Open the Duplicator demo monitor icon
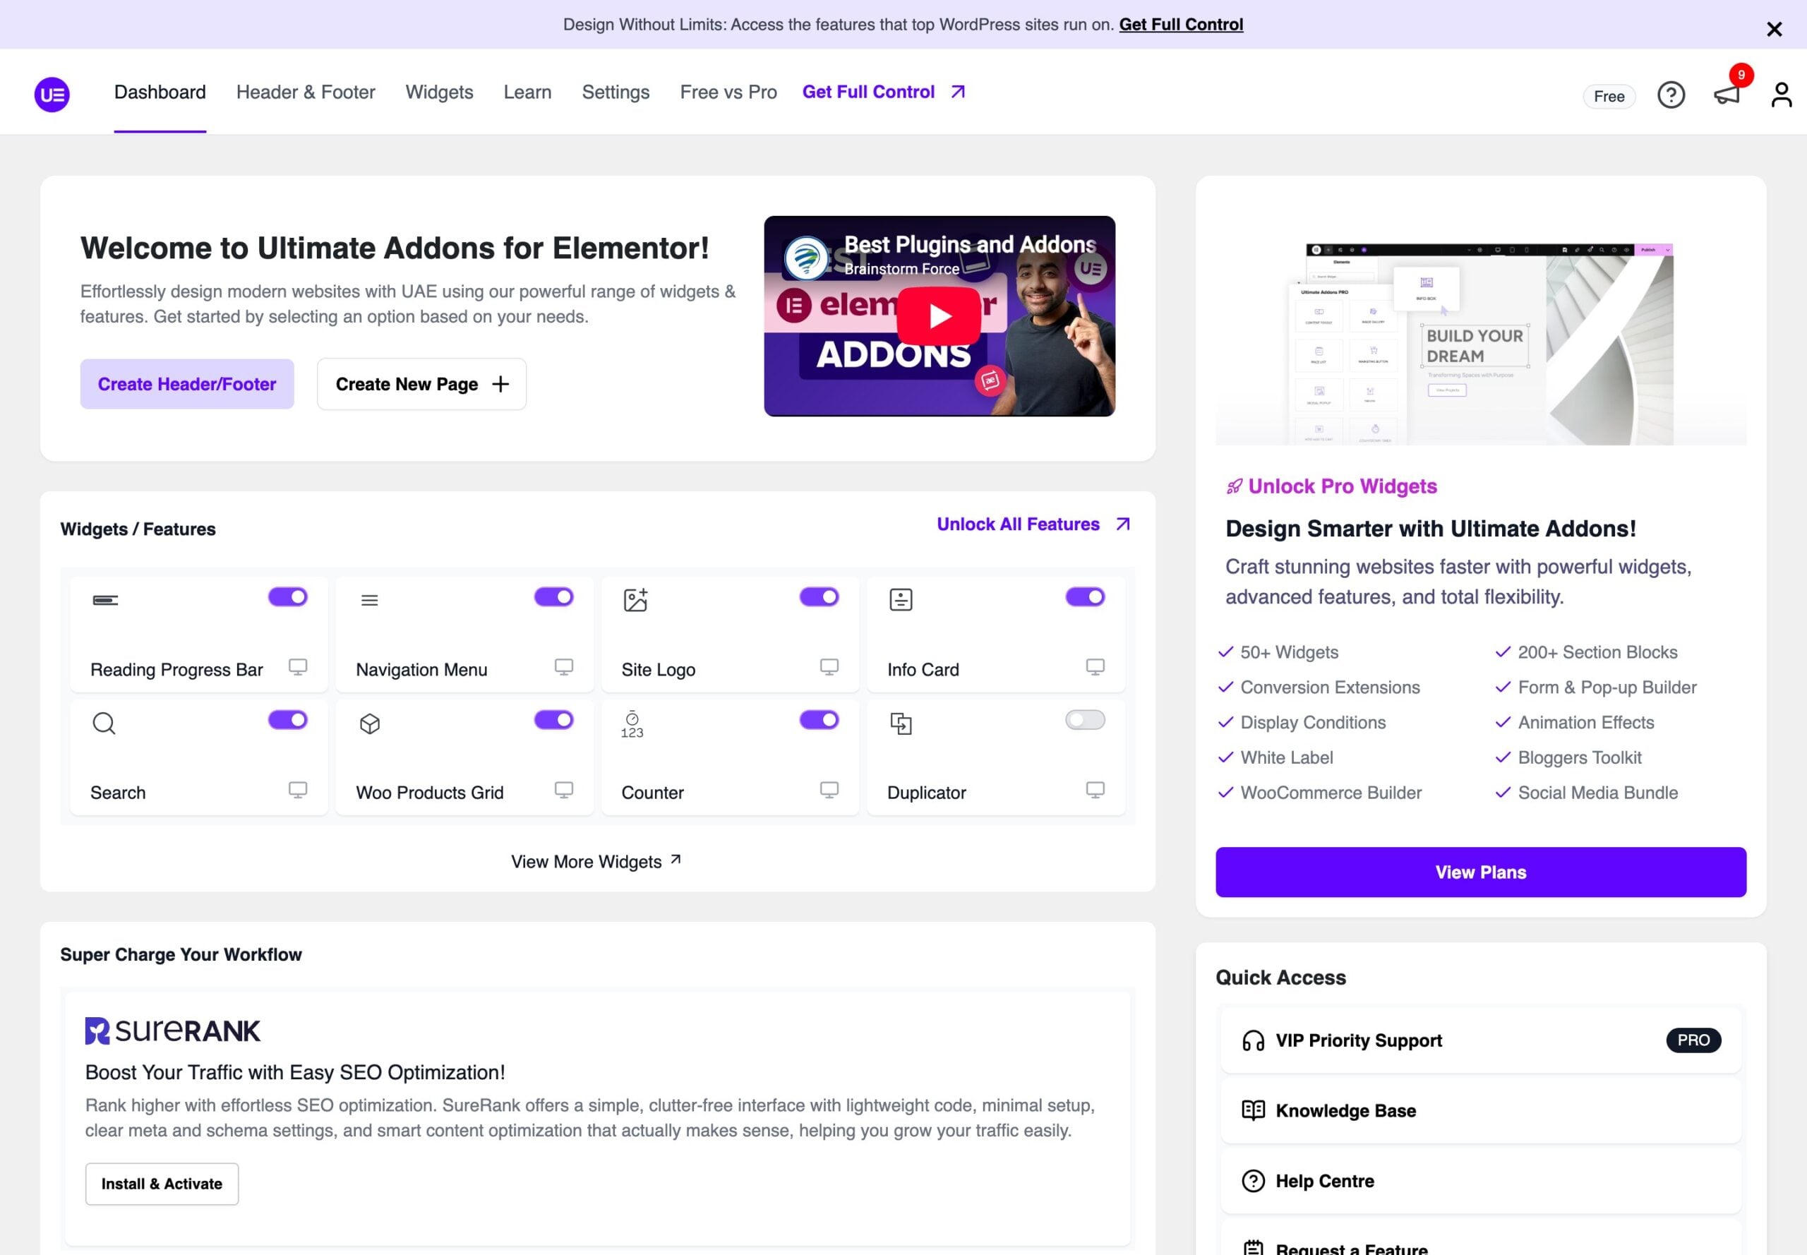The image size is (1807, 1255). [x=1095, y=789]
